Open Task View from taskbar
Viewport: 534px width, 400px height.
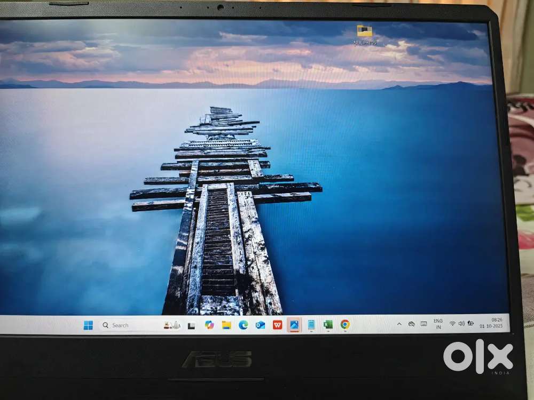[191, 325]
